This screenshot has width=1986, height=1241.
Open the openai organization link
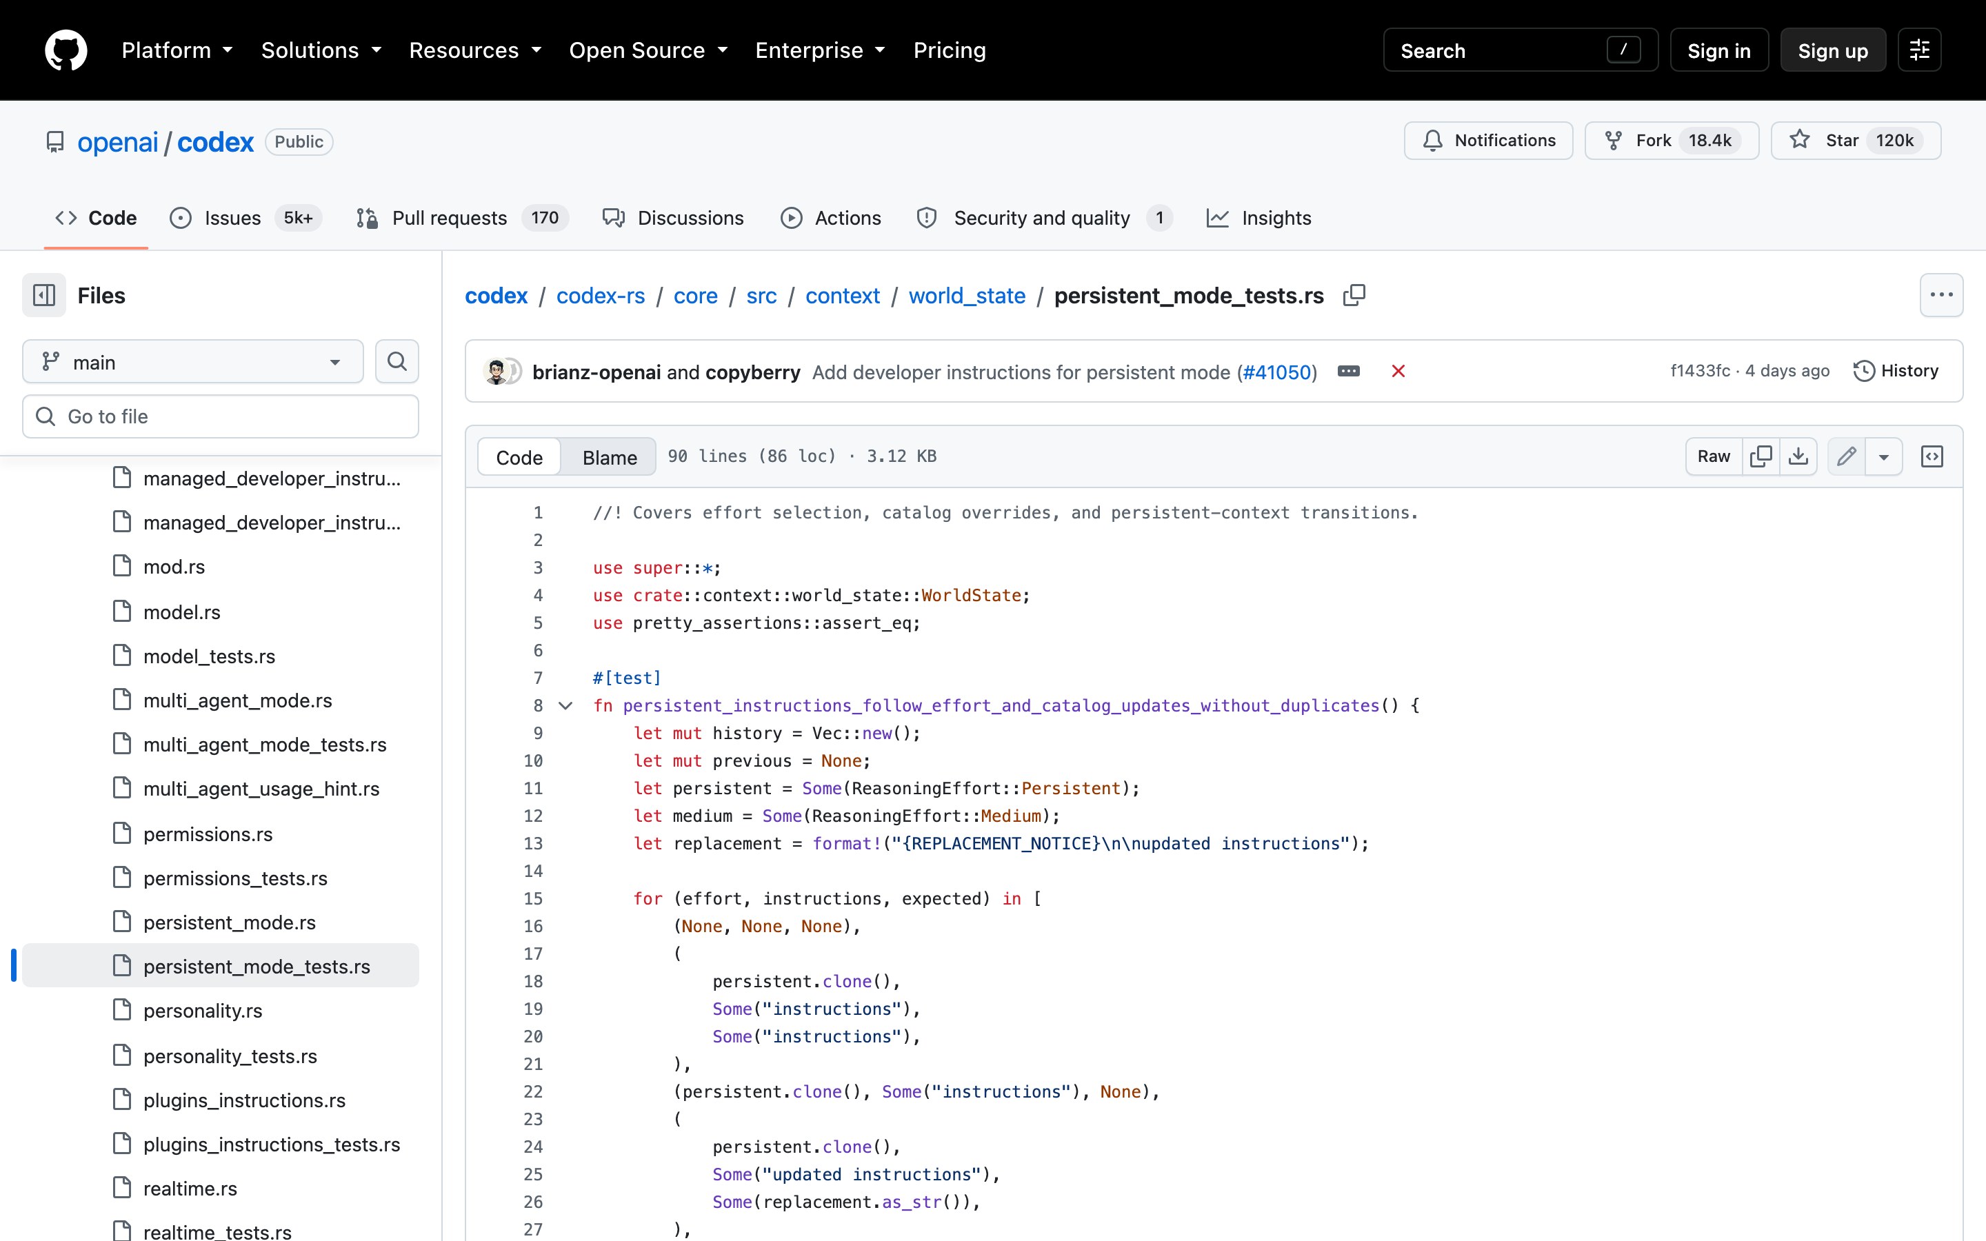[117, 142]
